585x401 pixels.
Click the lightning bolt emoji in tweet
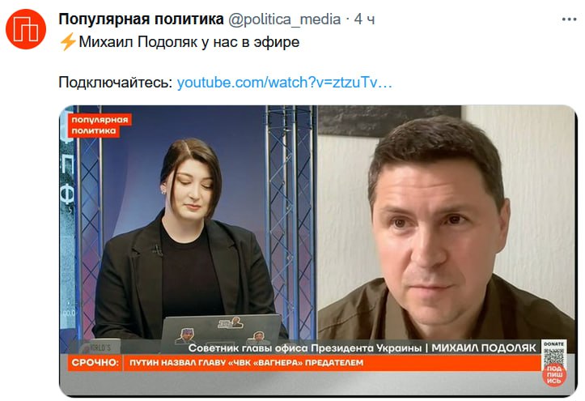point(67,42)
